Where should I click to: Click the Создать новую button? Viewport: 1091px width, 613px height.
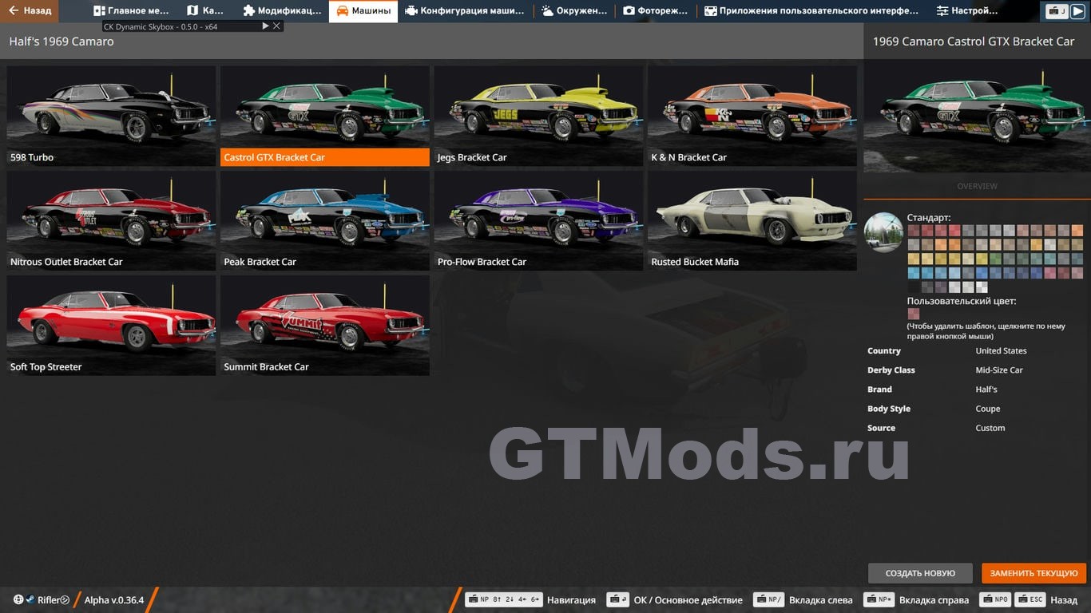tap(920, 573)
